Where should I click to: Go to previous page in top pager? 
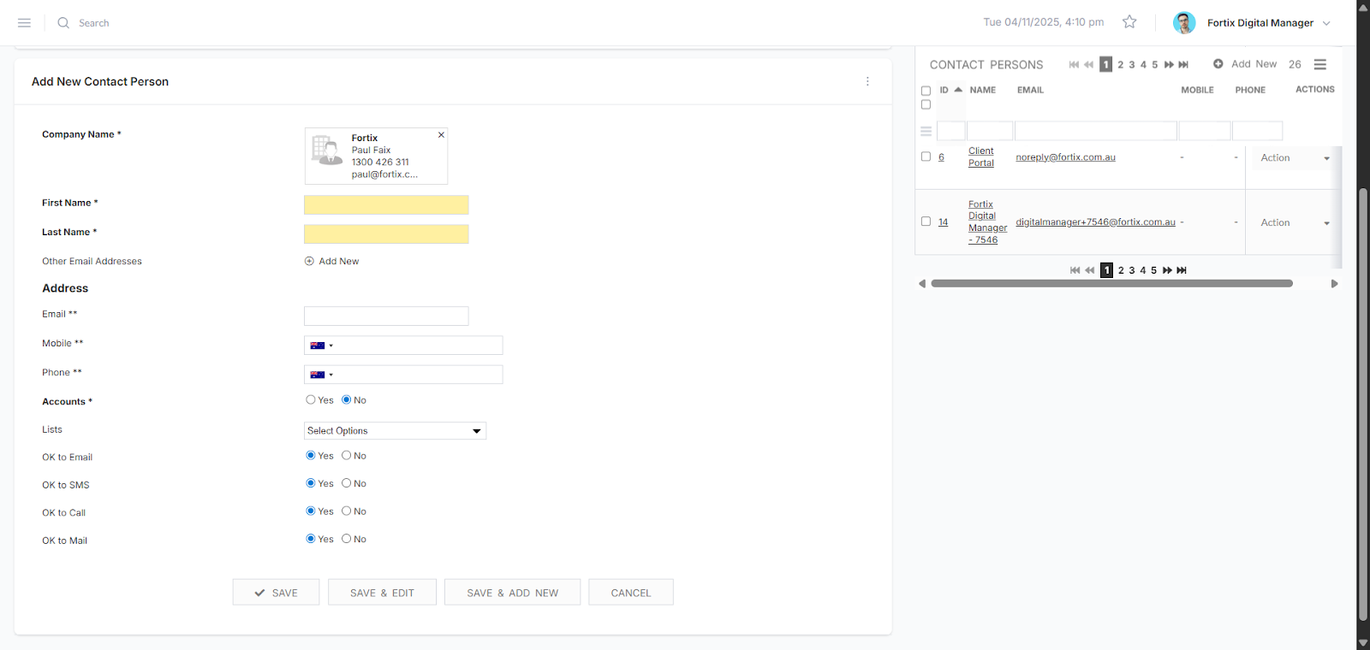tap(1088, 65)
